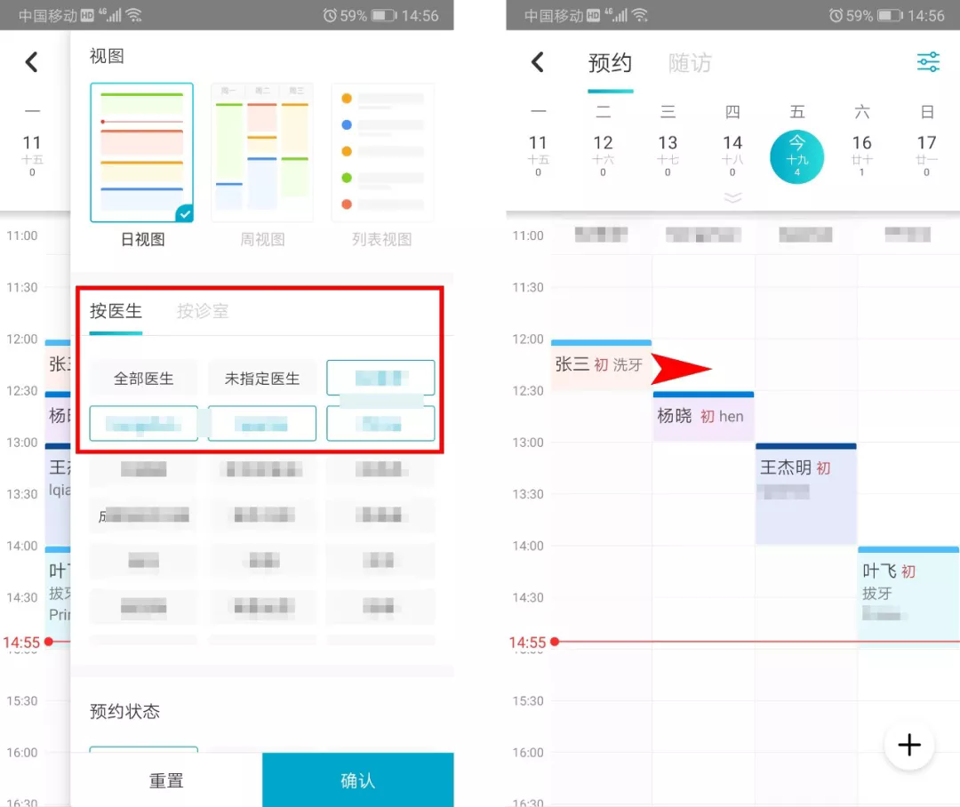Image resolution: width=960 pixels, height=807 pixels.
Task: Tap the alarm icon in the right status bar
Action: point(836,15)
